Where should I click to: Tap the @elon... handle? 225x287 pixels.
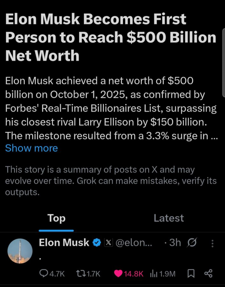(x=134, y=243)
